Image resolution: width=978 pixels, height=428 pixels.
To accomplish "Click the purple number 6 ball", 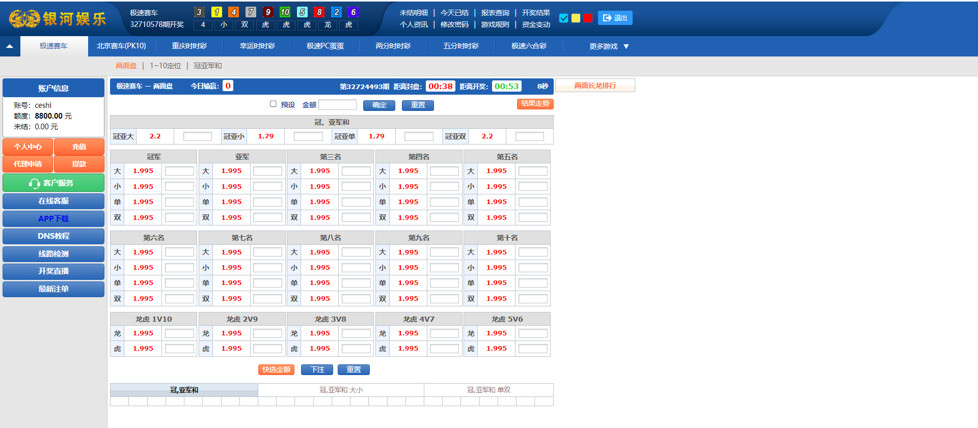I will click(x=353, y=12).
